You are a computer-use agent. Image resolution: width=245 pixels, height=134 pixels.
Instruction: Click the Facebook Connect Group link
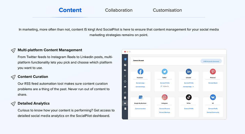pyautogui.click(x=140, y=87)
